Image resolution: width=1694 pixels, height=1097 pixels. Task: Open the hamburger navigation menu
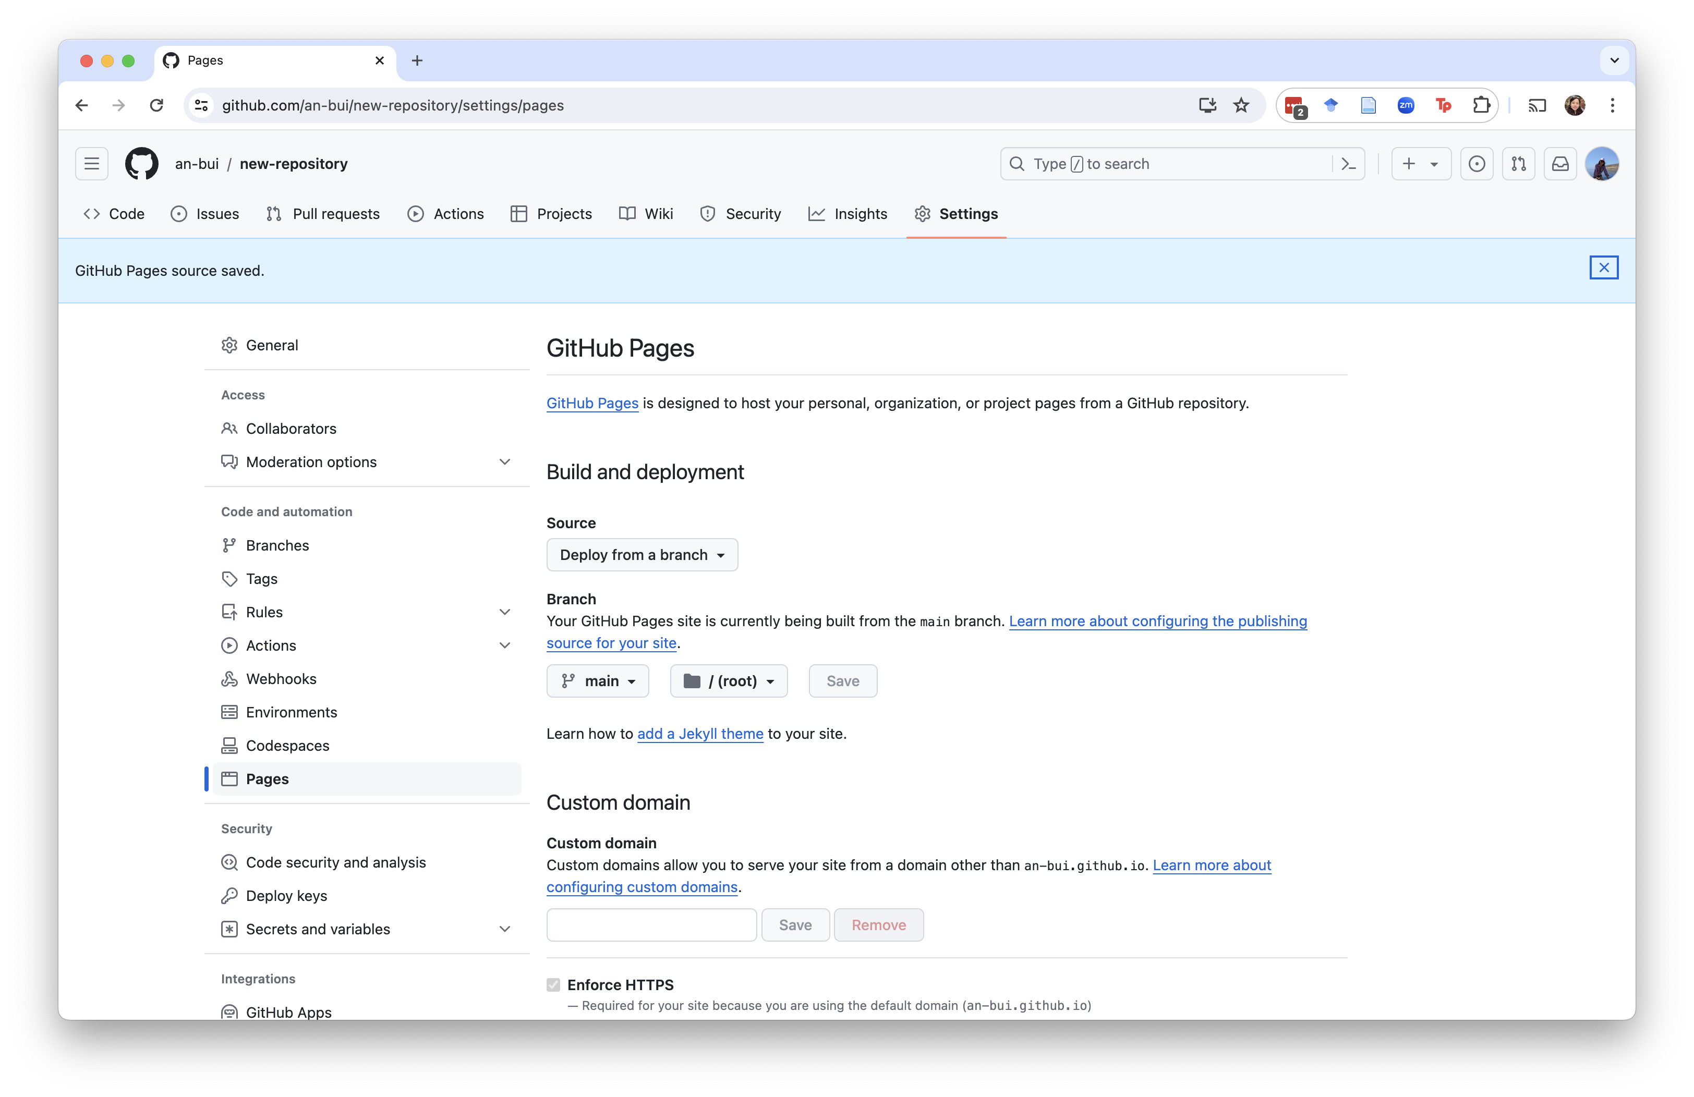pyautogui.click(x=92, y=164)
